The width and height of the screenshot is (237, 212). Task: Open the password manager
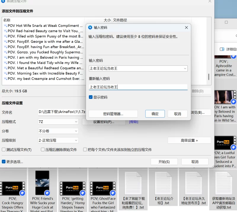click(113, 114)
